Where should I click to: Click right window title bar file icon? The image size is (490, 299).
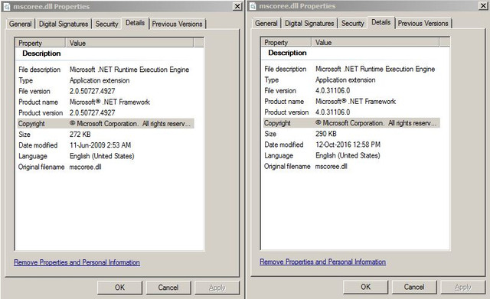(253, 6)
